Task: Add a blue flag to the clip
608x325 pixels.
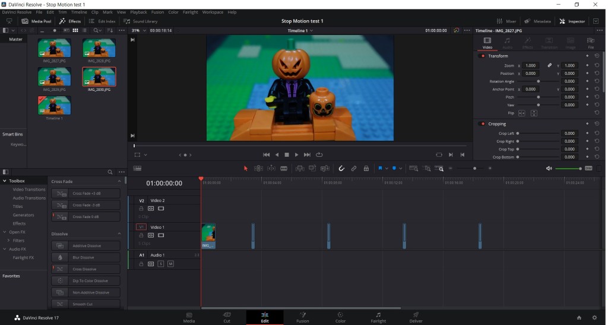Action: point(381,168)
